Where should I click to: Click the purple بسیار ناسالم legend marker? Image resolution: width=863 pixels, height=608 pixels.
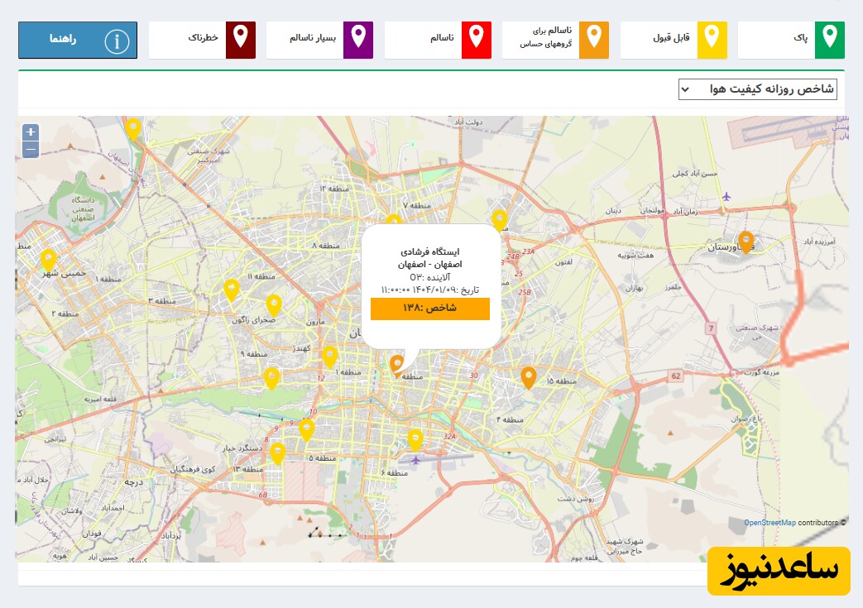(x=358, y=40)
